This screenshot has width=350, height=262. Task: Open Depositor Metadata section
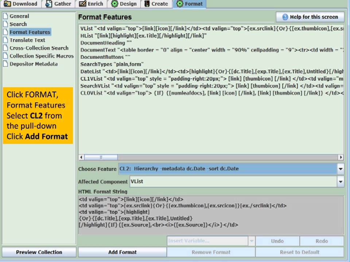(34, 64)
